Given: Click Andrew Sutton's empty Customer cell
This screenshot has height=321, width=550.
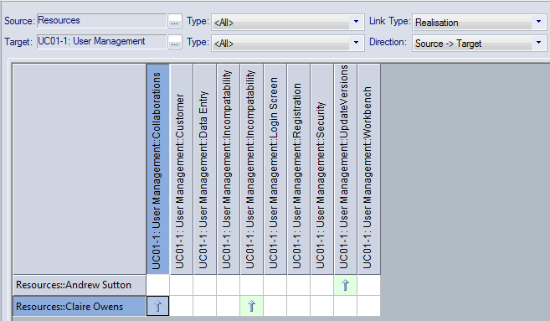Looking at the screenshot, I should point(182,285).
